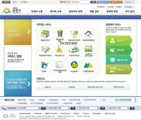Open the 개별공시지가 building icon
This screenshot has width=141, height=120.
45,34
